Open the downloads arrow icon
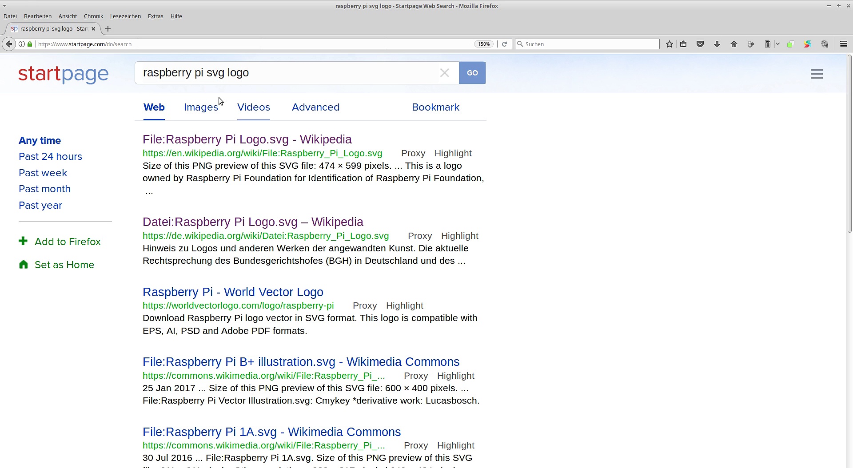 tap(717, 44)
